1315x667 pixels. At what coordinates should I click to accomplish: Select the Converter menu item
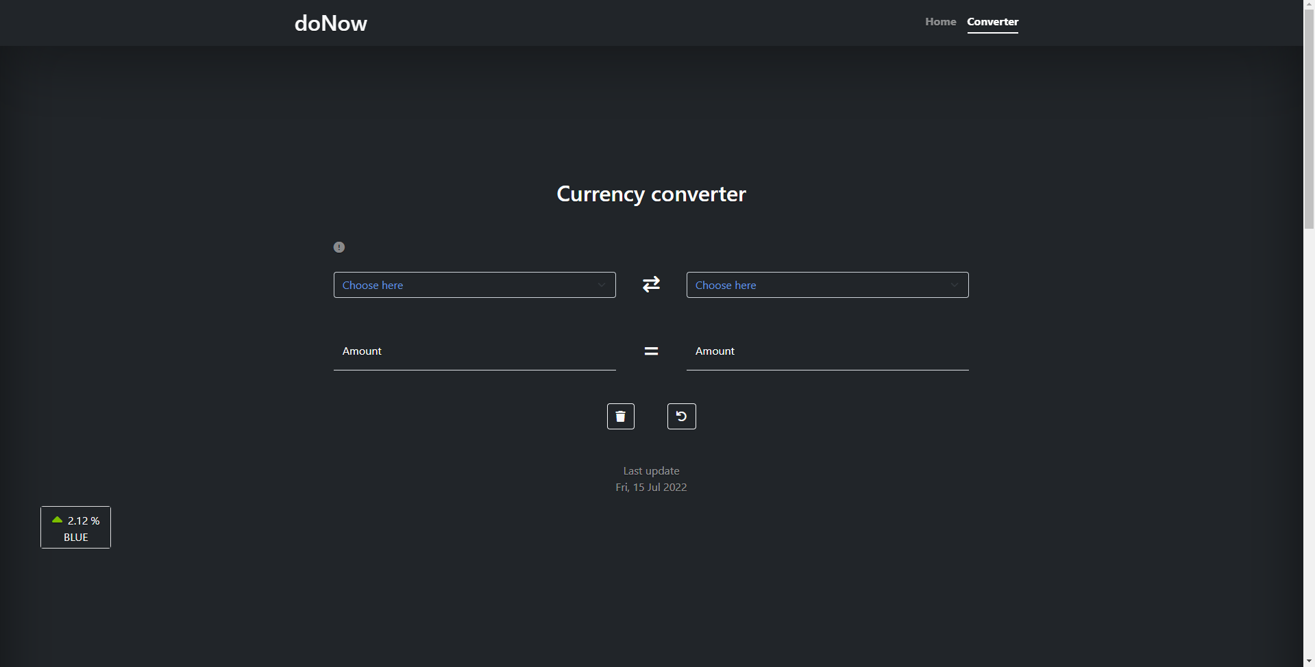click(x=992, y=21)
